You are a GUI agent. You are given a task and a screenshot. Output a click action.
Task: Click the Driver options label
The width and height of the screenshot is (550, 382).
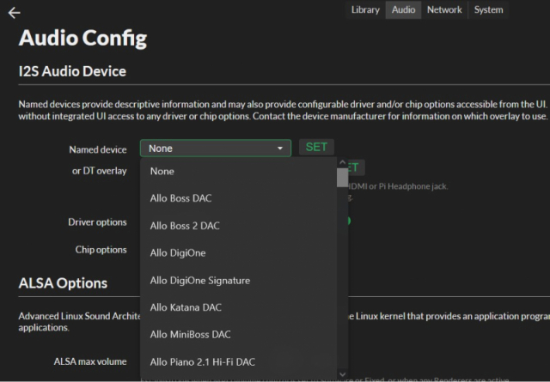pyautogui.click(x=97, y=222)
